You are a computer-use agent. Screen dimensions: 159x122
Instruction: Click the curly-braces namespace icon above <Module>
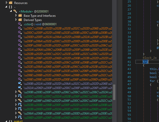(10, 7)
